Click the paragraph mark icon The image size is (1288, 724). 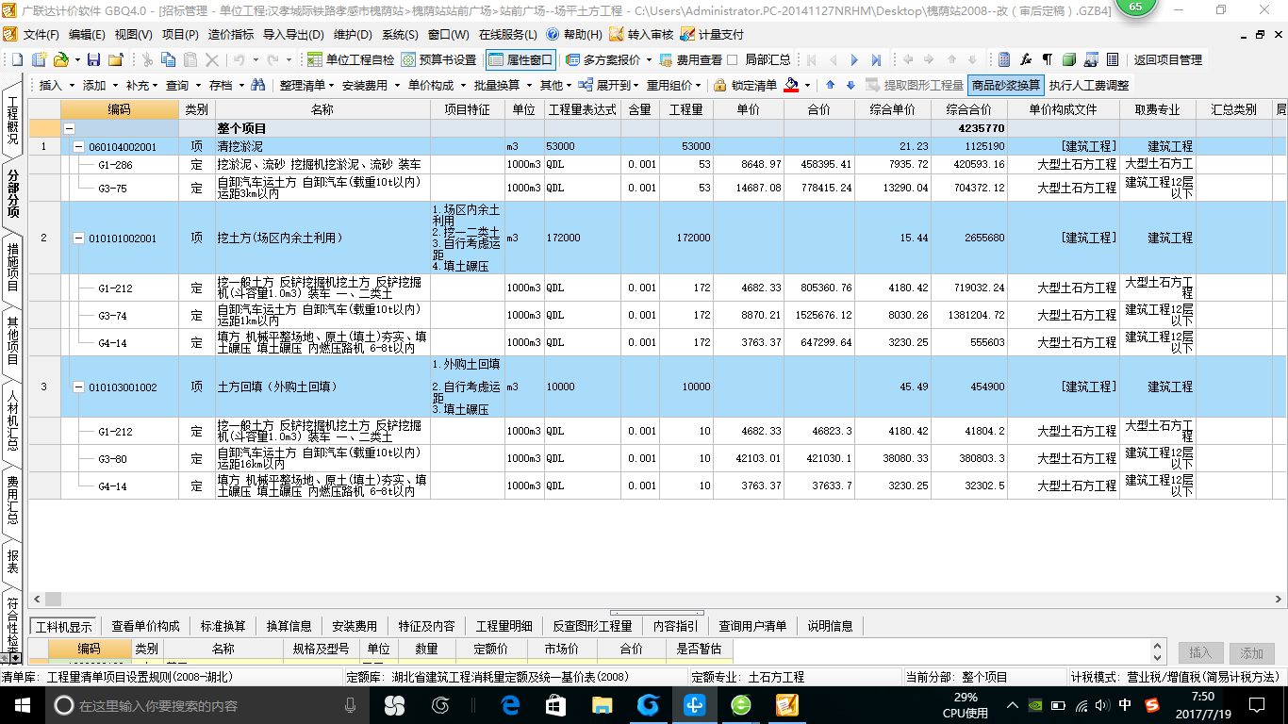click(1047, 59)
